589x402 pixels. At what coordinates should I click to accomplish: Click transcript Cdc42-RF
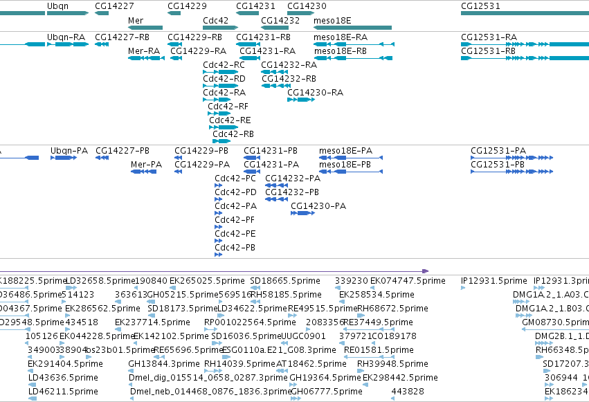pos(219,113)
